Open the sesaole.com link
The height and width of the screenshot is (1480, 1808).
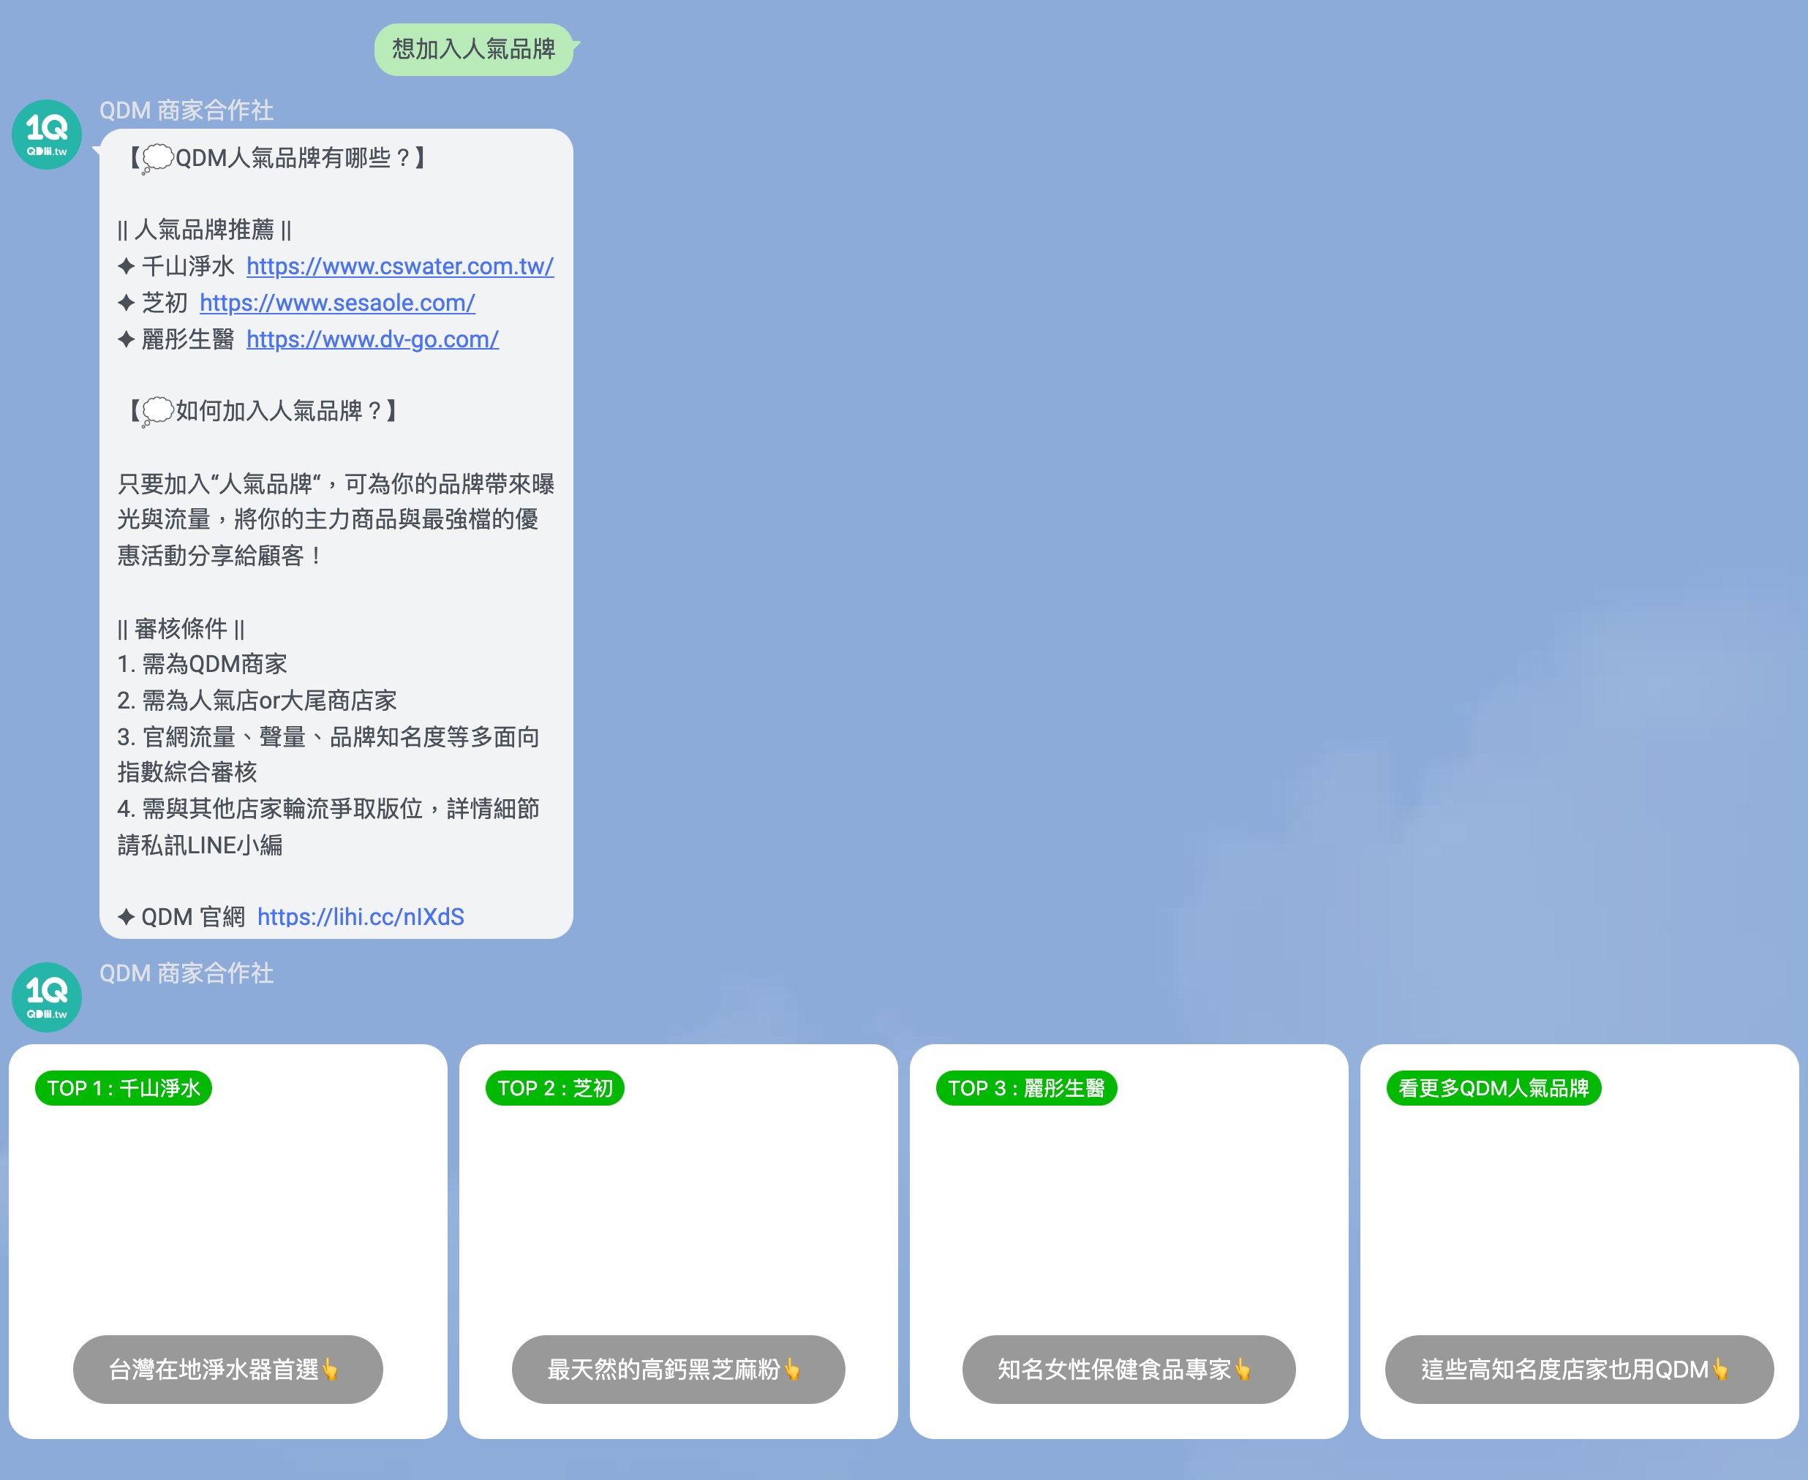click(x=337, y=303)
